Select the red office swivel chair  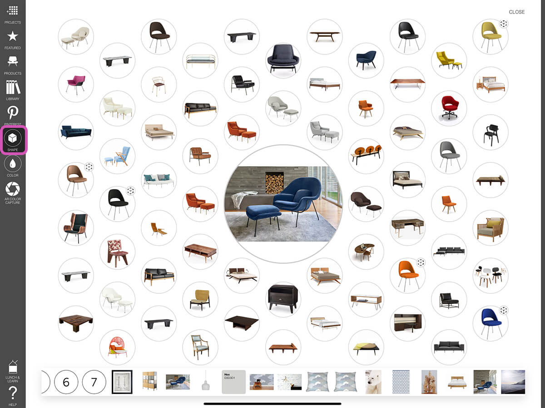[449, 108]
